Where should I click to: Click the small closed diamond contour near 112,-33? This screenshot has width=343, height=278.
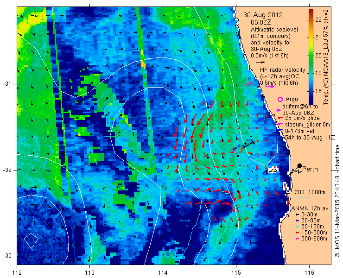[x=31, y=241]
